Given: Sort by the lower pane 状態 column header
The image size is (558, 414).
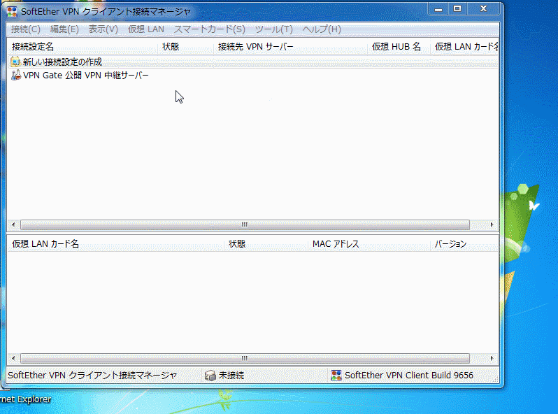Looking at the screenshot, I should 266,244.
